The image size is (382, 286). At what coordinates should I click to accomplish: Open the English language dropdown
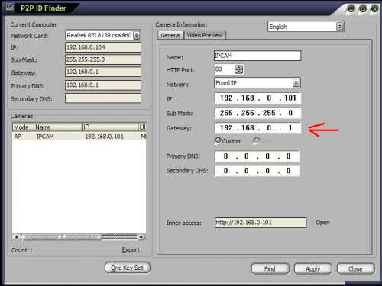[339, 27]
